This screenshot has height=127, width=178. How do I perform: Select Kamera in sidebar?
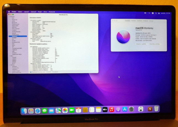pyautogui.click(x=14, y=33)
